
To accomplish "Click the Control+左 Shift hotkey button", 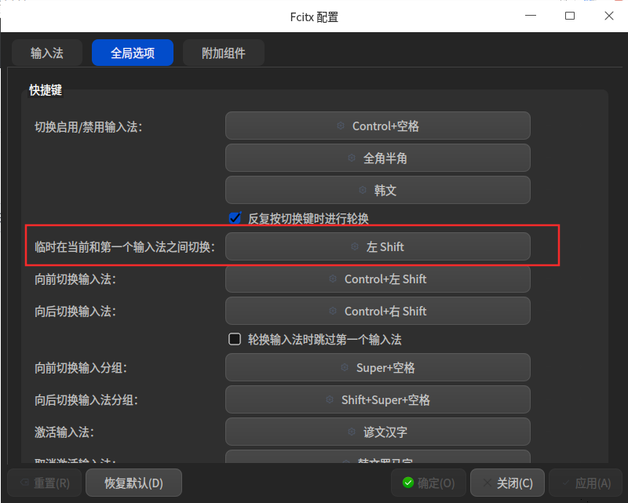I will (x=378, y=279).
